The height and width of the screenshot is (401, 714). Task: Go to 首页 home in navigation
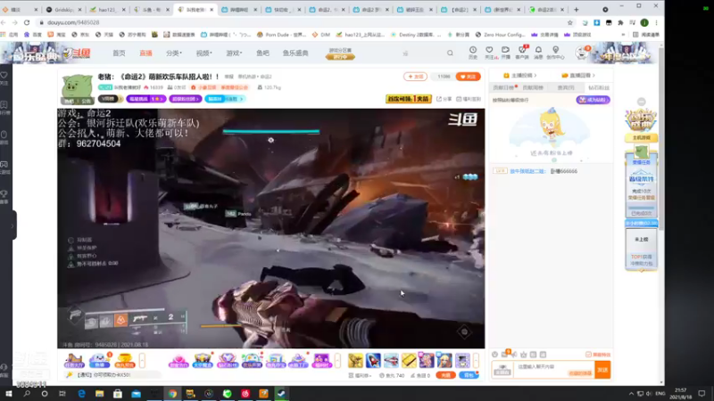pos(119,53)
